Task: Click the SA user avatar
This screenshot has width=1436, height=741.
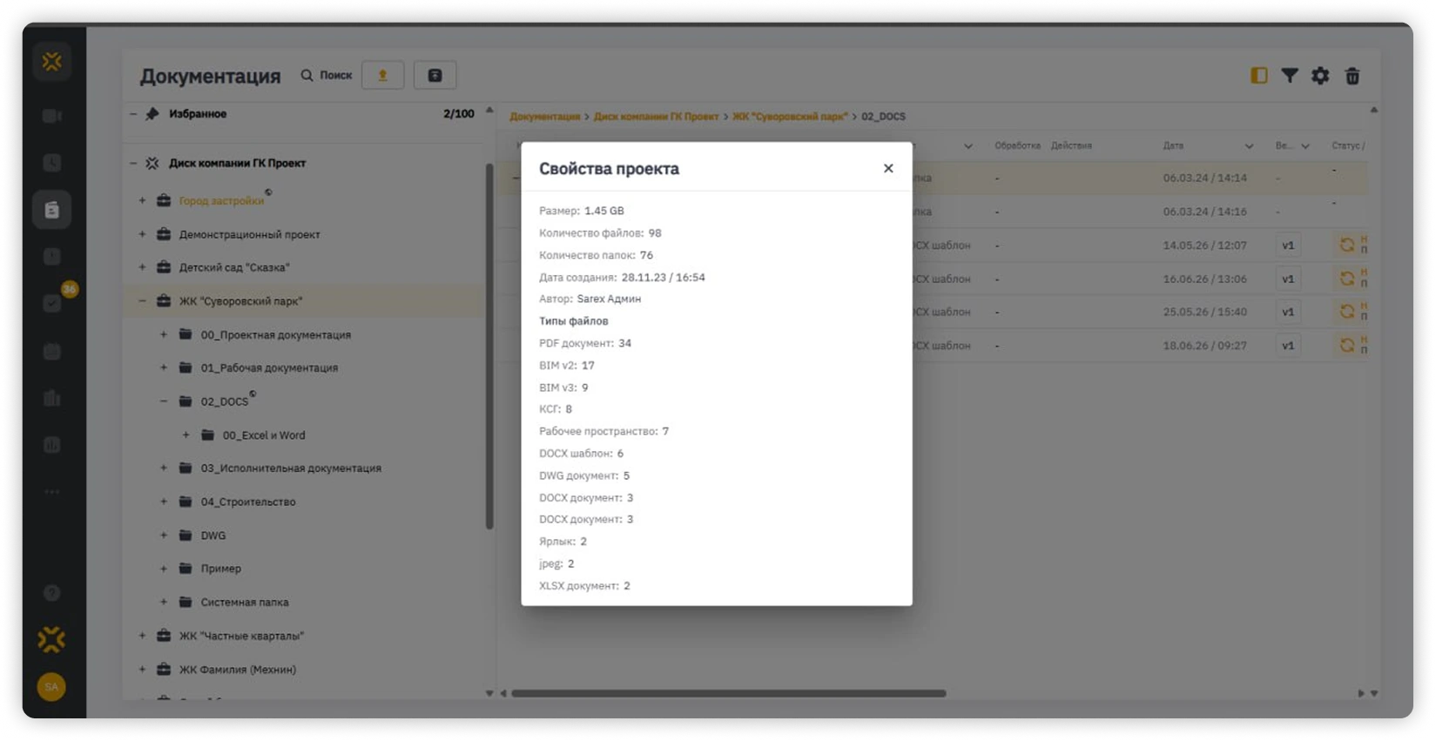Action: click(x=51, y=686)
